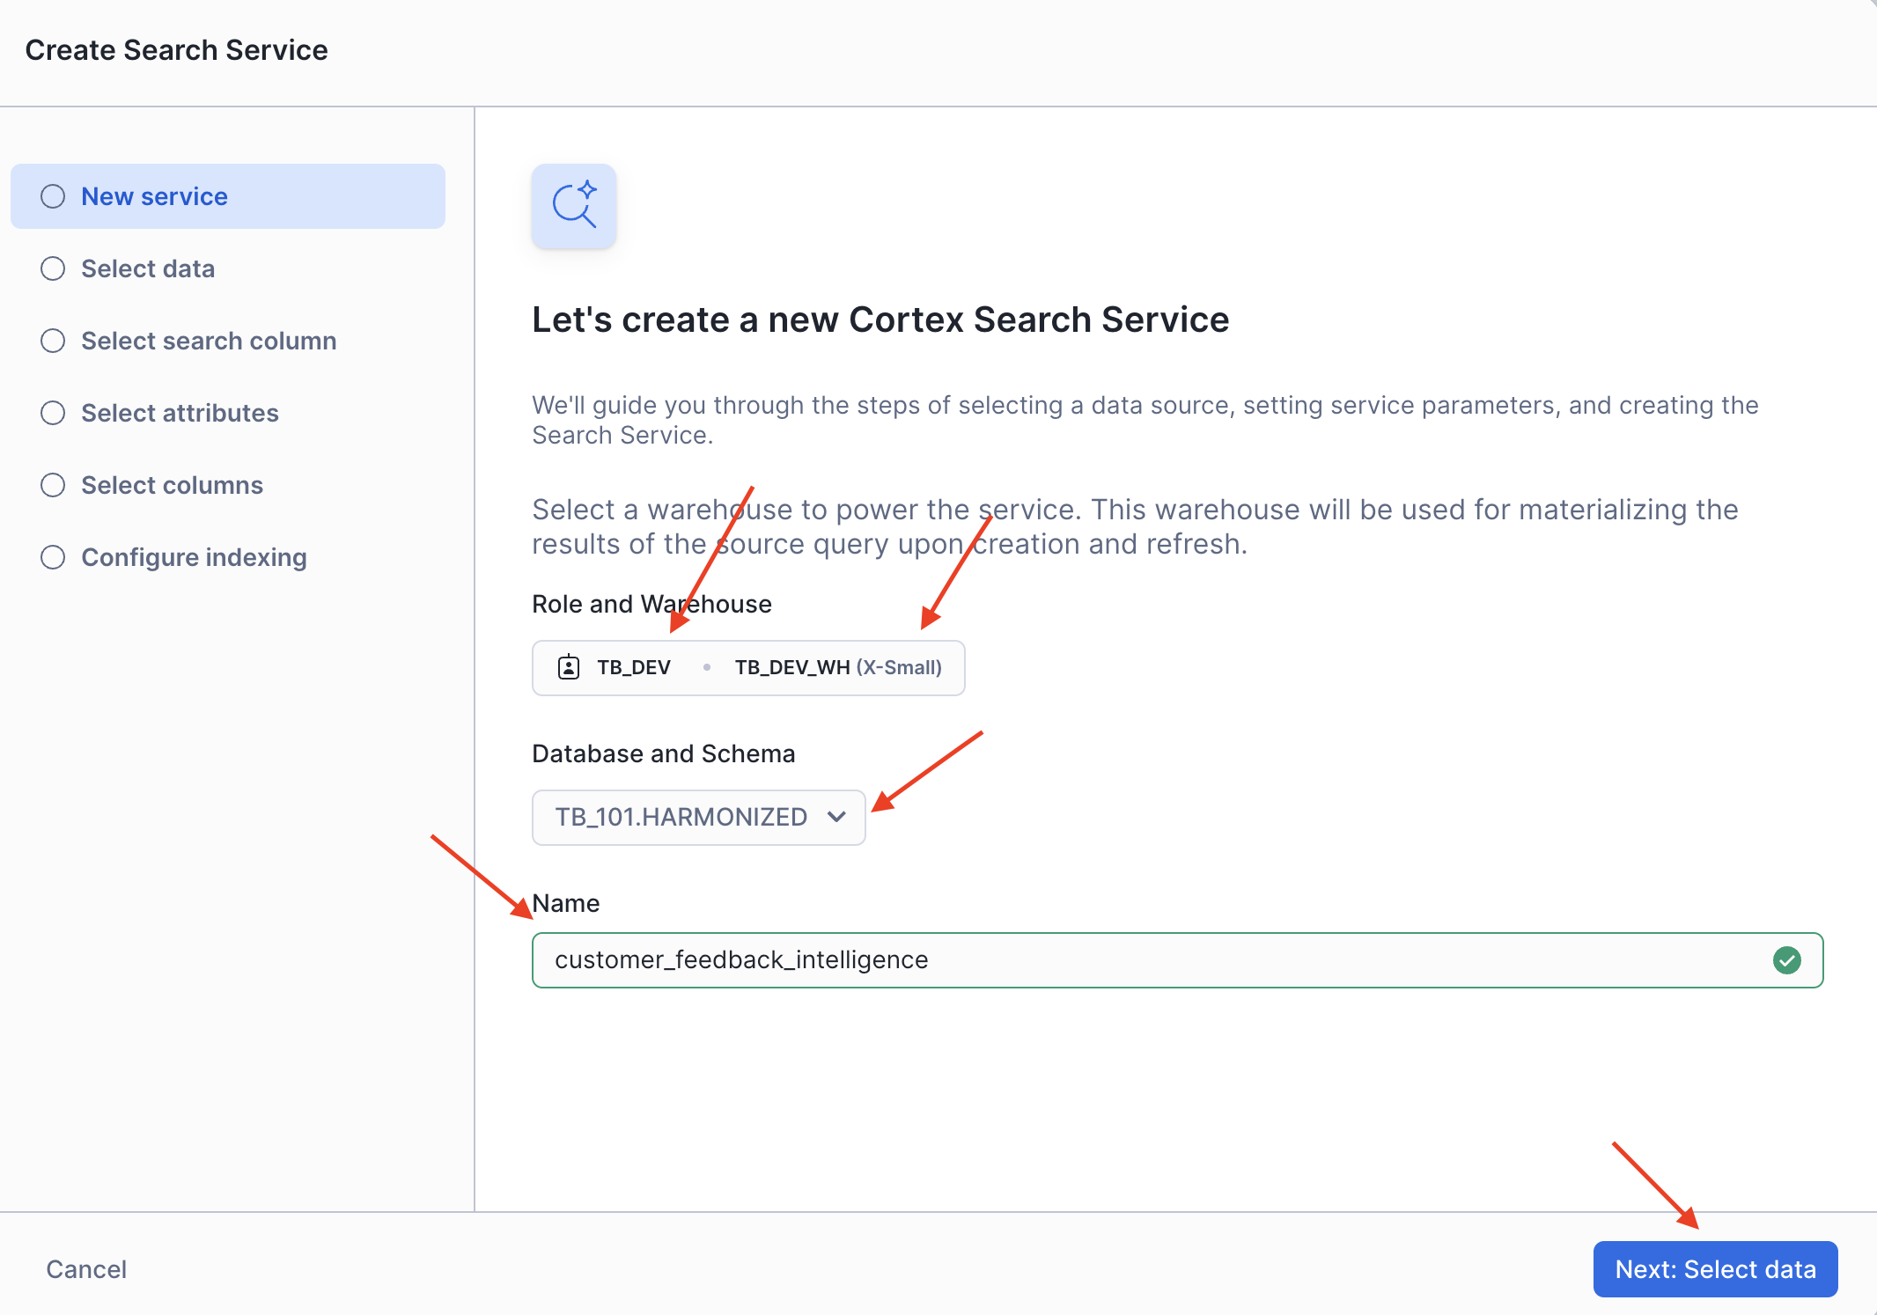Select the Select columns step

click(172, 484)
